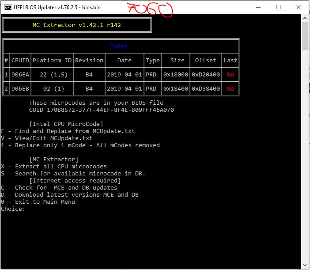Click the CPUID cell '906EB'
310x270 pixels.
20,89
